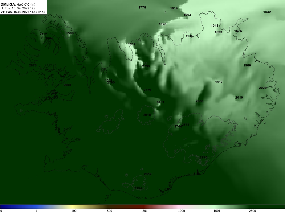Click the 2873 height label
This screenshot has width=285, height=213.
pyautogui.click(x=186, y=125)
